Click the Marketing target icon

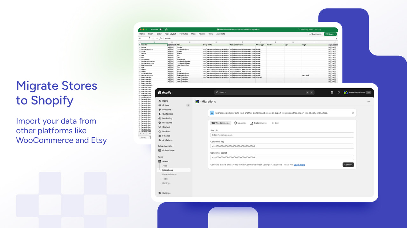coord(160,118)
